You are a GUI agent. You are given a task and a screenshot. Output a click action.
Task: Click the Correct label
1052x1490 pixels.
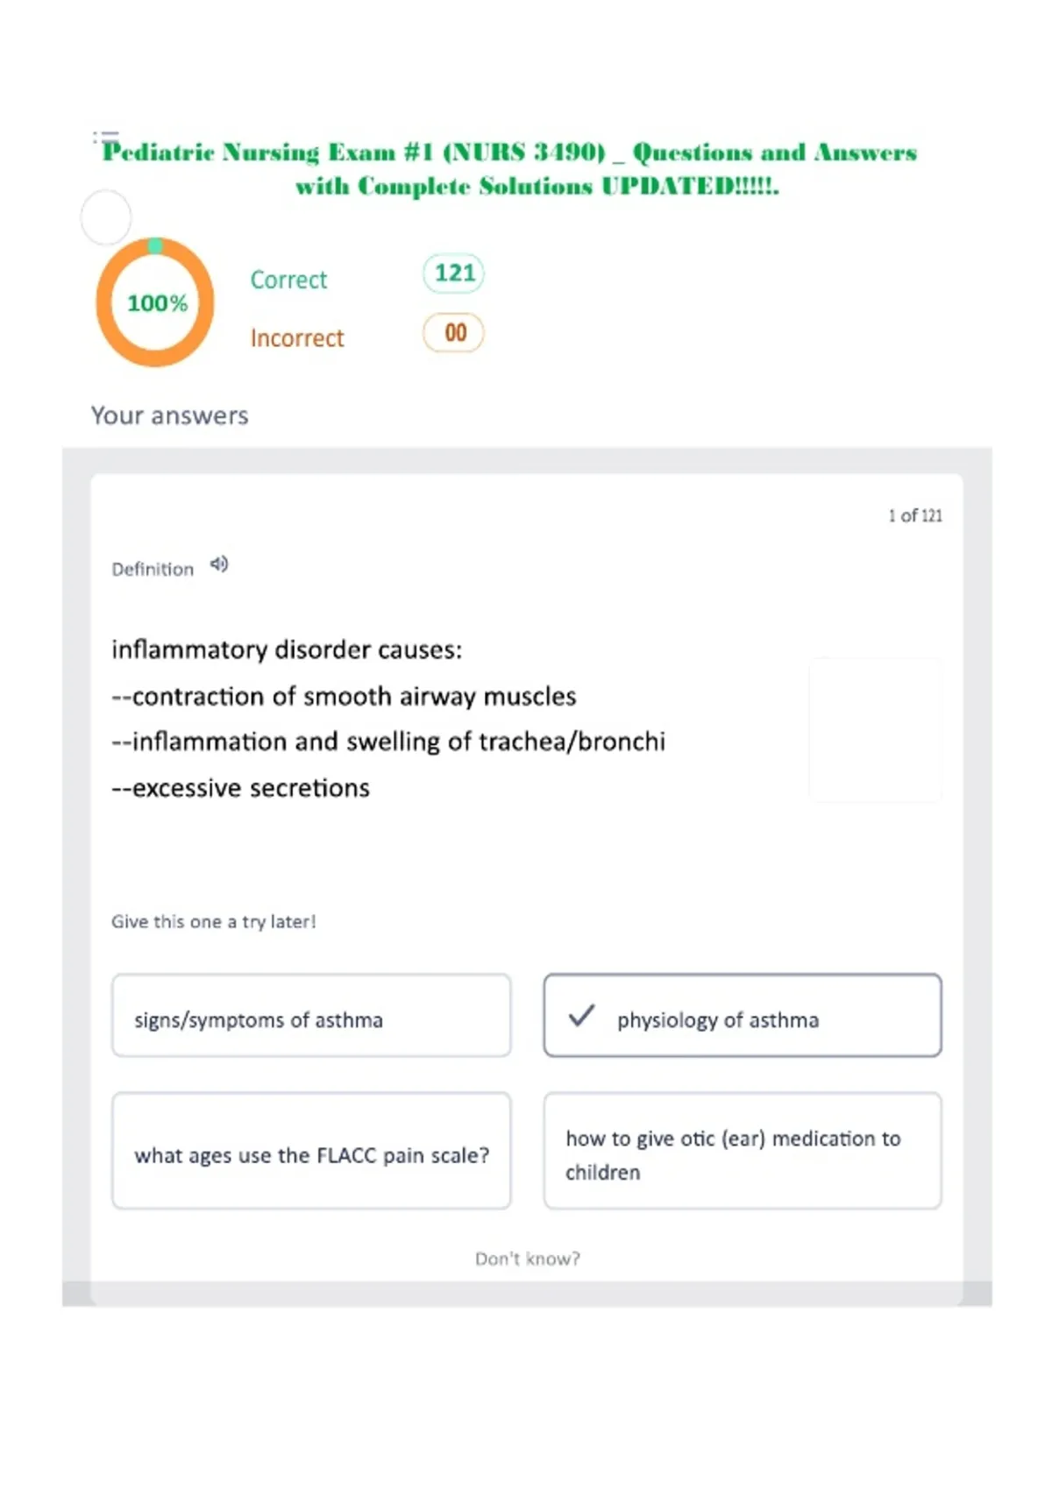coord(288,280)
